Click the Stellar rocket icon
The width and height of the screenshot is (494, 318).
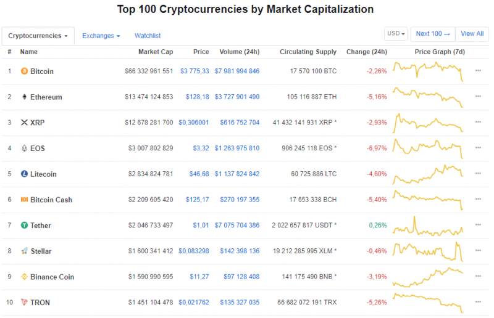(x=25, y=251)
